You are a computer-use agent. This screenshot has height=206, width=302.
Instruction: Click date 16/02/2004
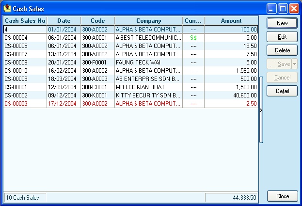click(62, 71)
